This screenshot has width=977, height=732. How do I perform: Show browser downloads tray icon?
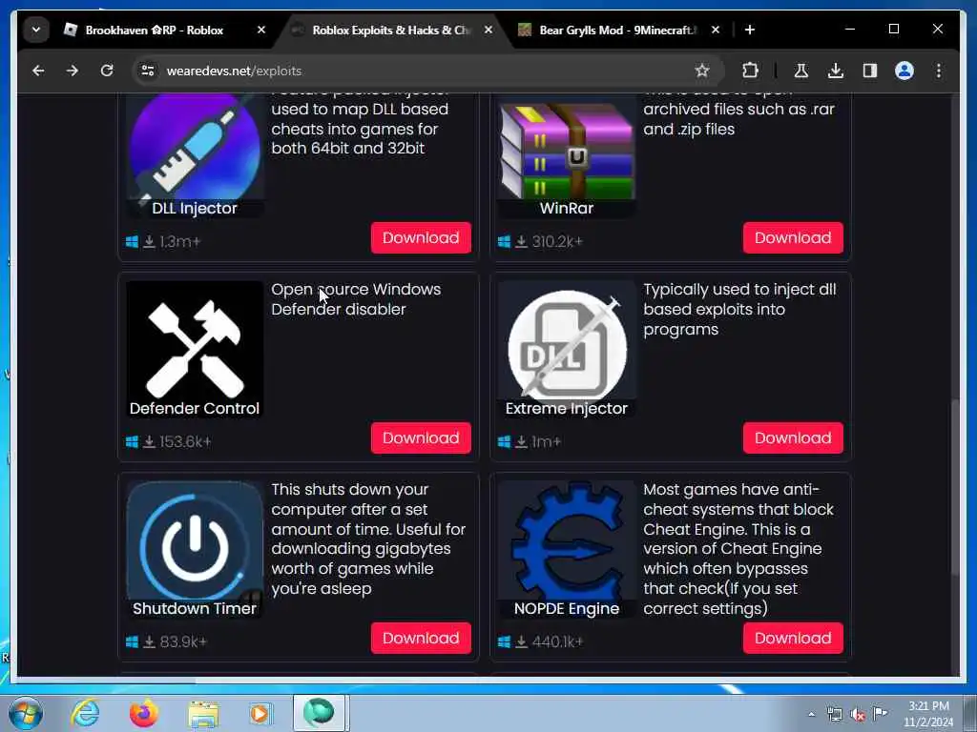pos(836,71)
